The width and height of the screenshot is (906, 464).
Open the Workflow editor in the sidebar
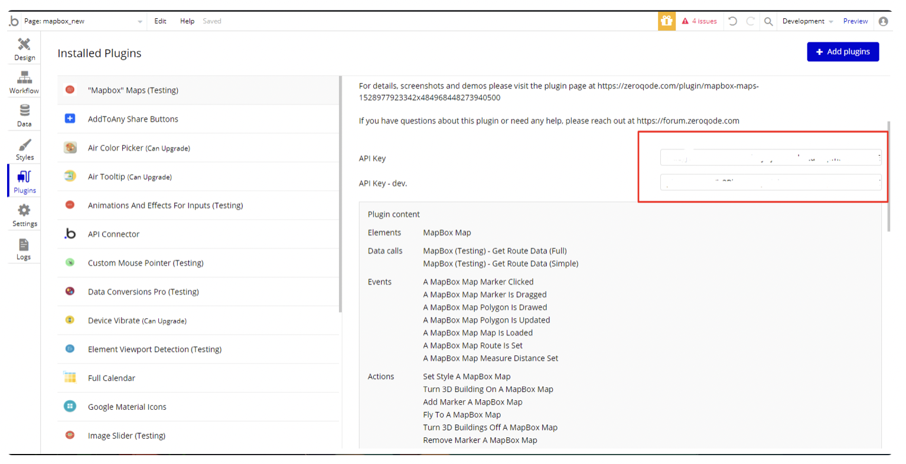pyautogui.click(x=24, y=82)
